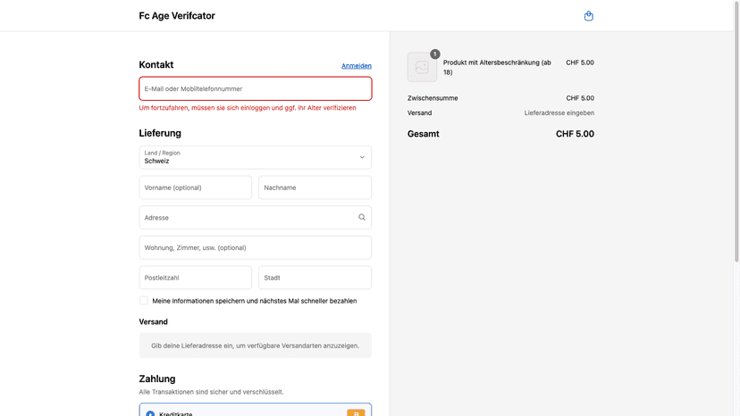Click the page vertical scrollbar
This screenshot has width=740, height=416.
736,132
